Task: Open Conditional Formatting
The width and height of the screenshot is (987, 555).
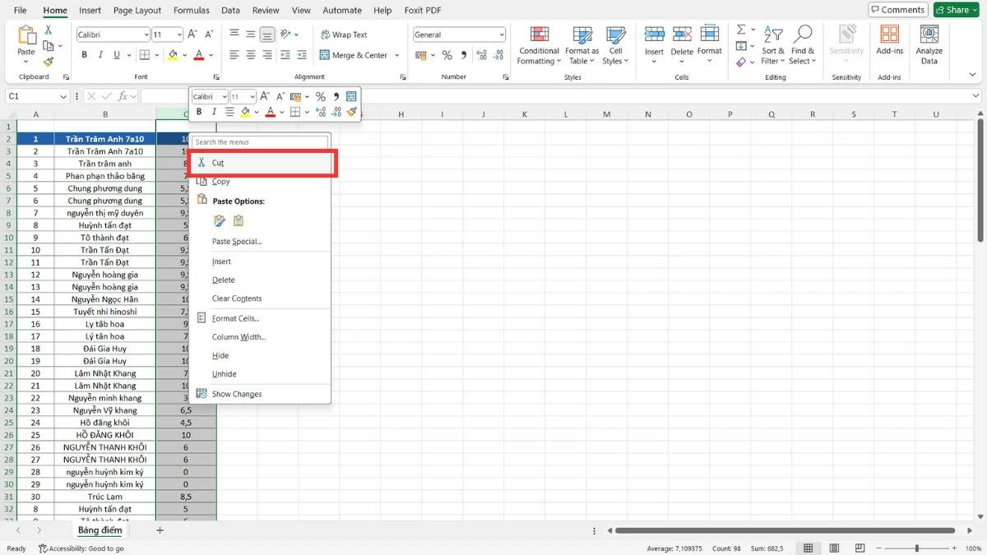Action: [x=539, y=45]
